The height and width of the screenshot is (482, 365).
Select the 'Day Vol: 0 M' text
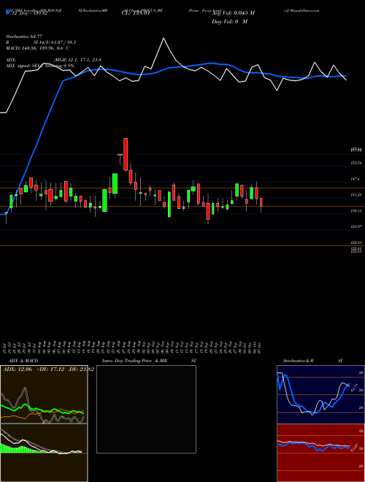click(x=229, y=22)
